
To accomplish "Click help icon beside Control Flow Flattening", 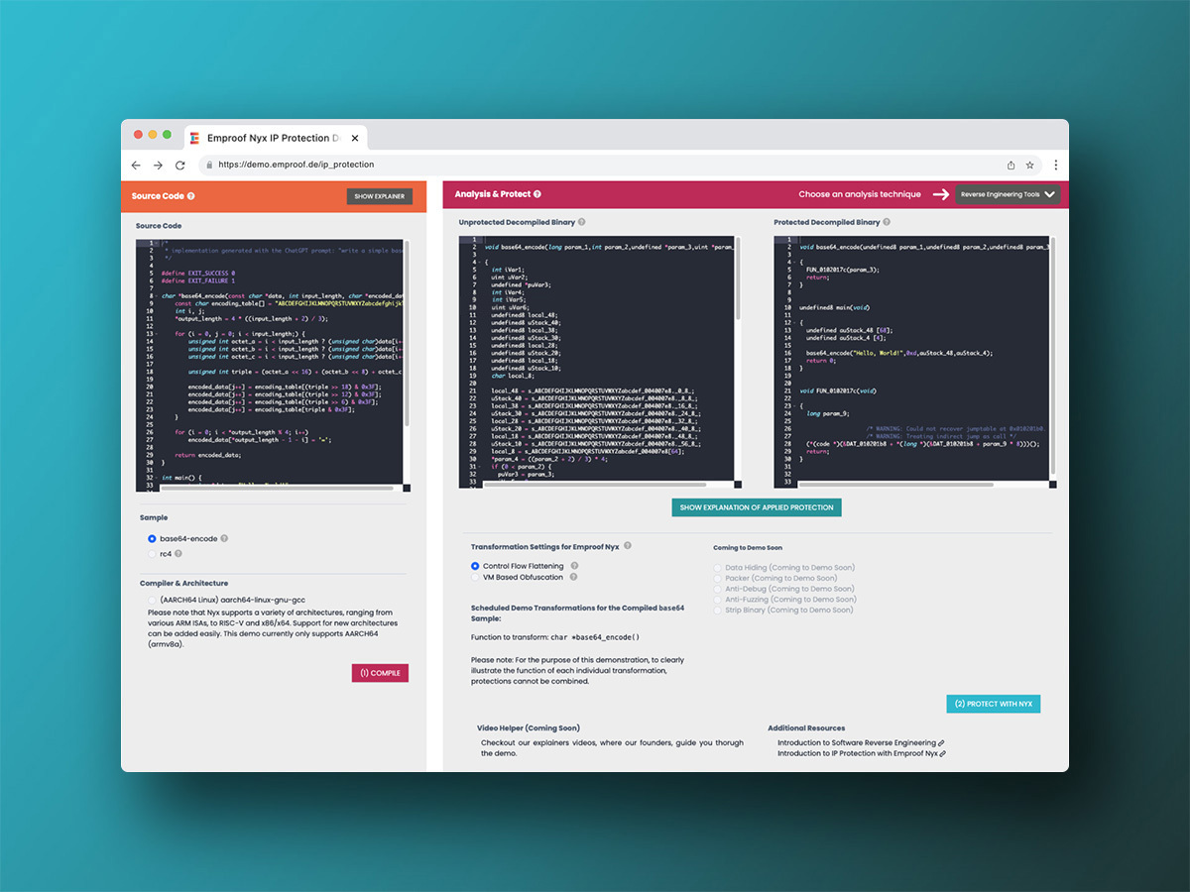I will coord(574,566).
